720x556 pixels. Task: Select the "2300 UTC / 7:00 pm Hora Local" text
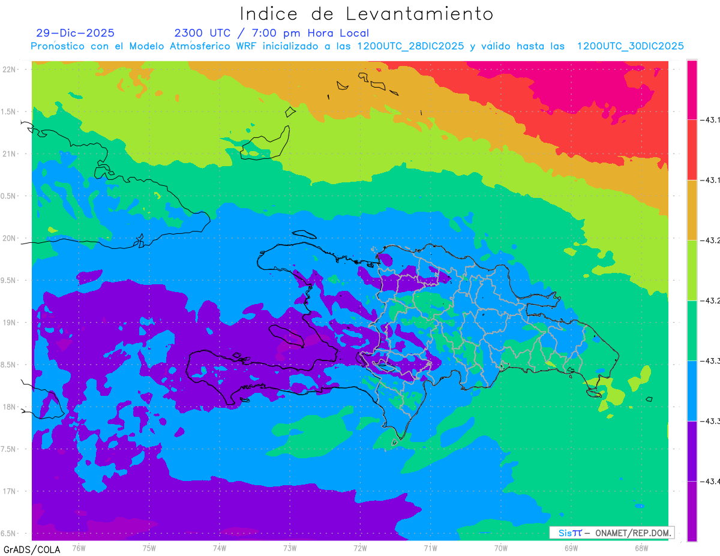click(x=272, y=33)
